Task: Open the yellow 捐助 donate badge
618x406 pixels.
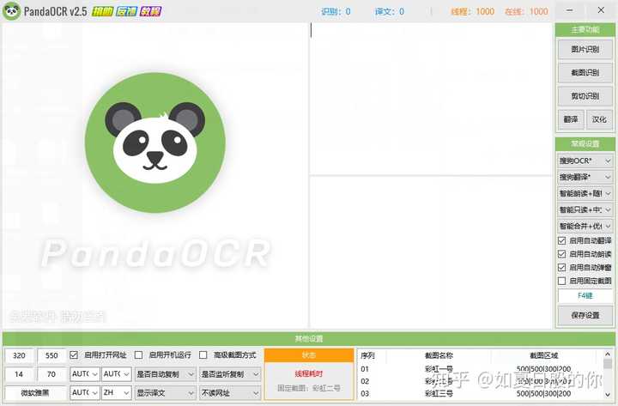Action: coord(102,11)
